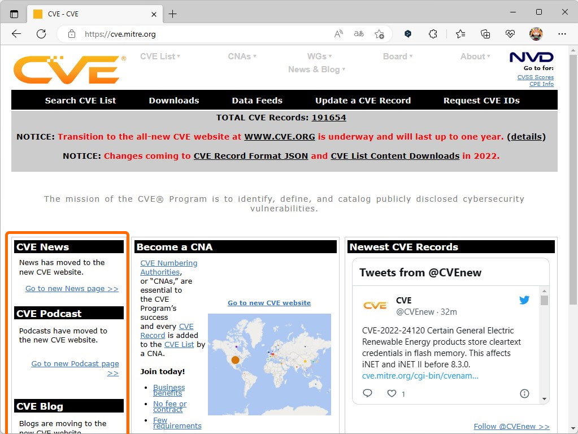Click Follow @CVEnew link
Image resolution: width=578 pixels, height=434 pixels.
511,426
